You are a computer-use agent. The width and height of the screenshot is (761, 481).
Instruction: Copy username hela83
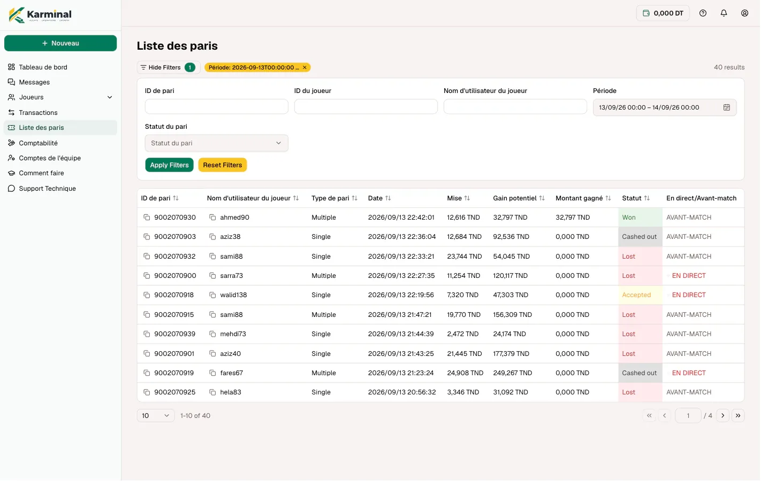212,392
